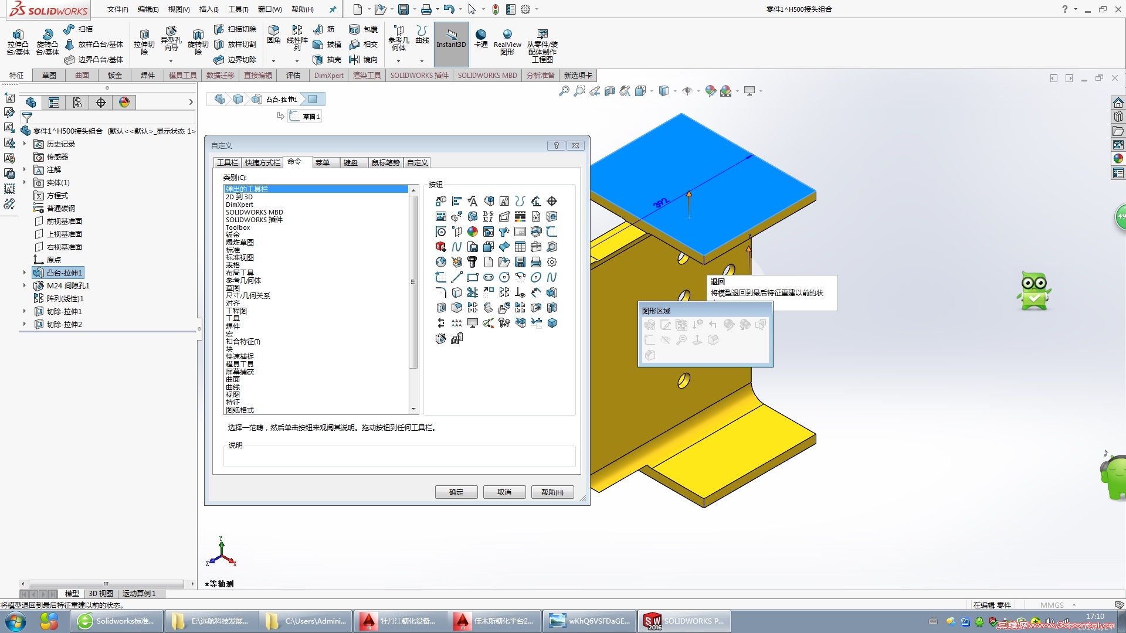Click the DisplayManager color ball tab
Image resolution: width=1126 pixels, height=633 pixels.
pyautogui.click(x=124, y=103)
